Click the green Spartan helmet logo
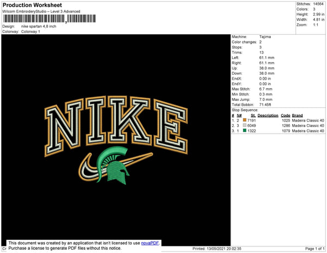 point(113,165)
